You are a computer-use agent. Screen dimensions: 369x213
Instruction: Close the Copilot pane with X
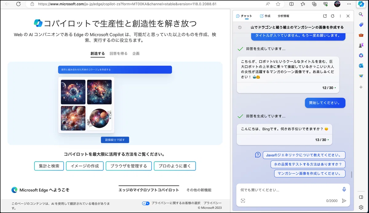click(348, 16)
